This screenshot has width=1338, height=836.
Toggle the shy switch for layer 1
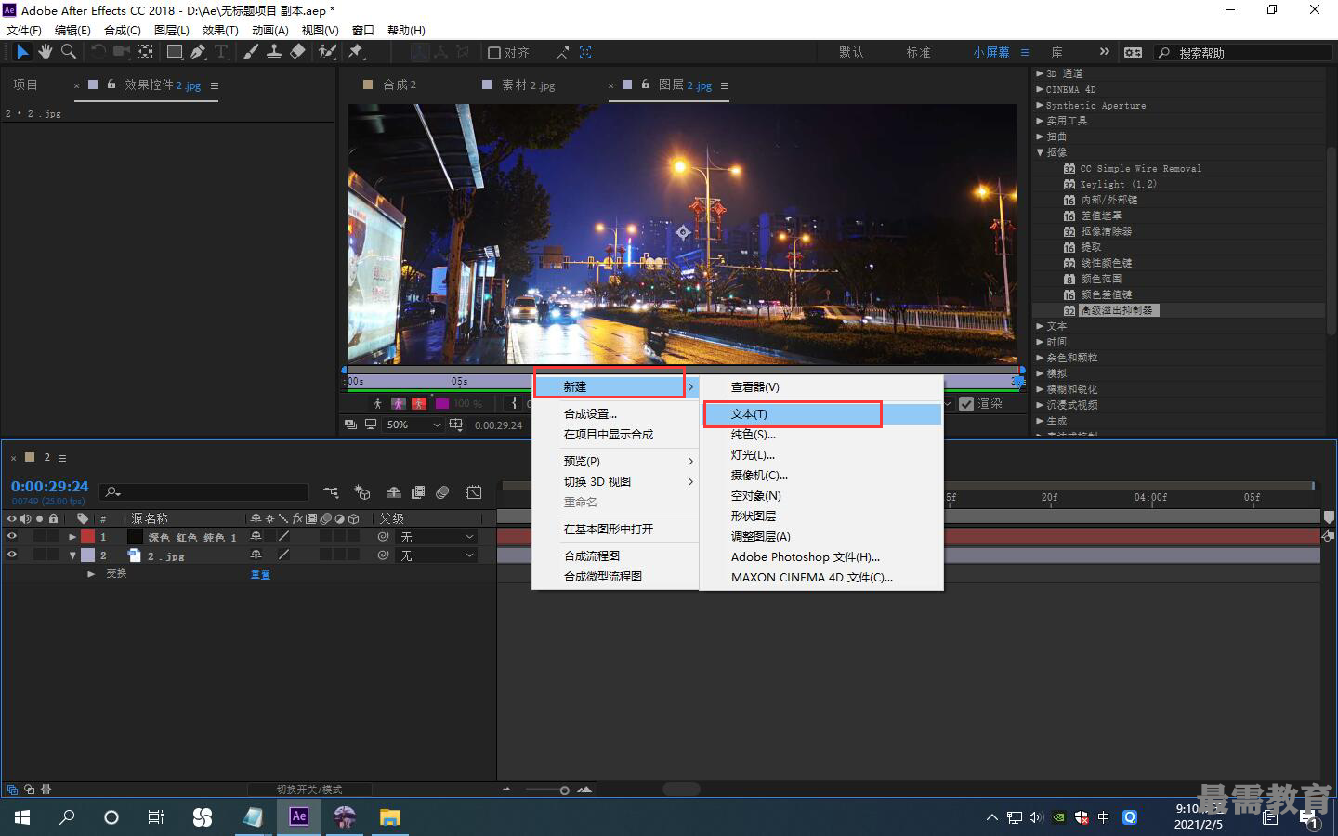256,537
